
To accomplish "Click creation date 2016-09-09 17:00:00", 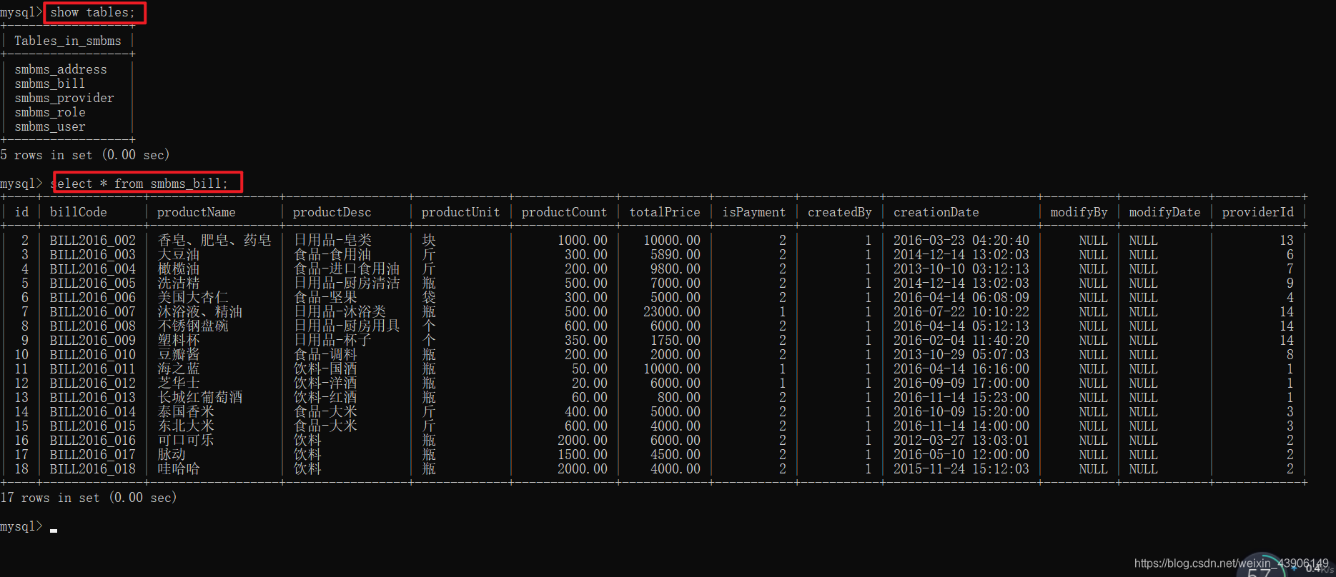I will coord(961,383).
